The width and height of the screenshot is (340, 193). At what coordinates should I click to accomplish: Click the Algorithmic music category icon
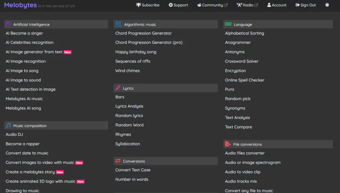pyautogui.click(x=118, y=24)
